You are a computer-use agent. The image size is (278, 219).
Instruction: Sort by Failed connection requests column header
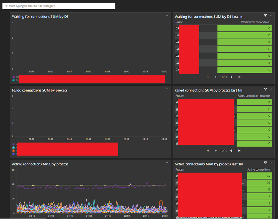[254, 96]
